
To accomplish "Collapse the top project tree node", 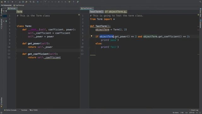I will 3,11.
